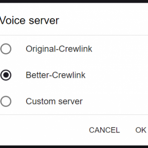Dismiss the Voice server dialog via CANCEL
The width and height of the screenshot is (148, 148).
click(x=104, y=130)
